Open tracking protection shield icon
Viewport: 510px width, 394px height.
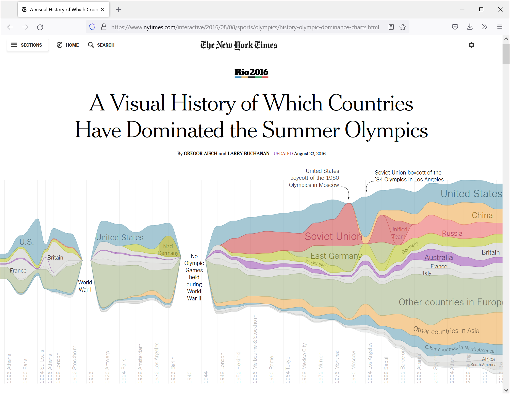pos(92,27)
